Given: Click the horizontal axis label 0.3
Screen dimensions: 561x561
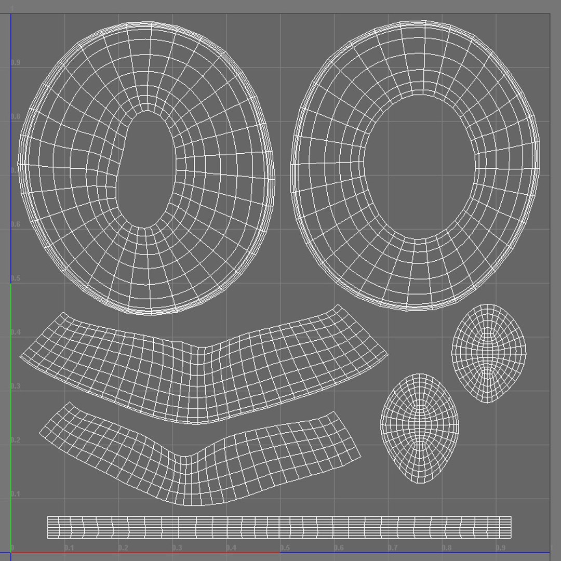Looking at the screenshot, I should [x=177, y=548].
